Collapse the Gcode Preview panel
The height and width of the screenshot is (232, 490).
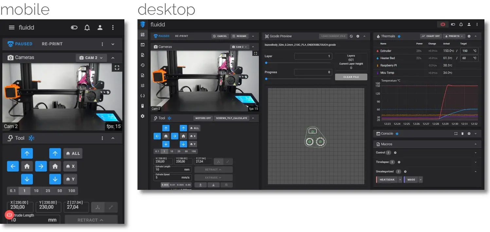pyautogui.click(x=365, y=36)
